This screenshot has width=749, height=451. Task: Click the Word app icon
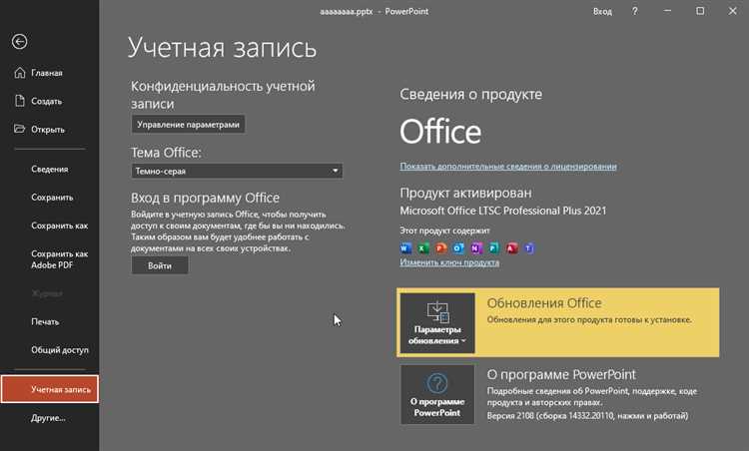(x=405, y=248)
